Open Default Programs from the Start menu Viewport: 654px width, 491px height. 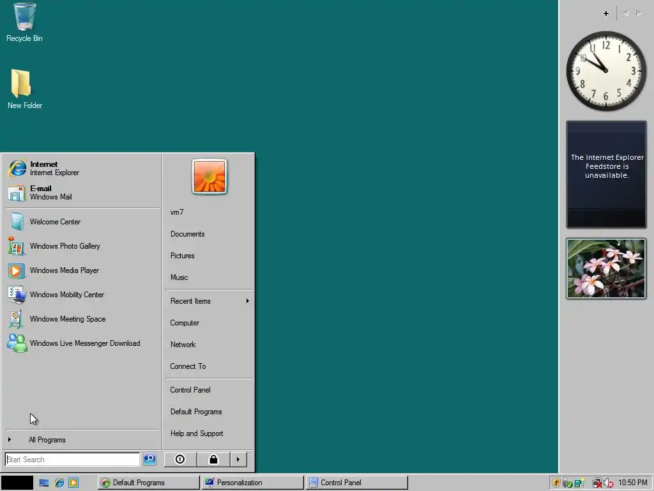[x=209, y=412]
